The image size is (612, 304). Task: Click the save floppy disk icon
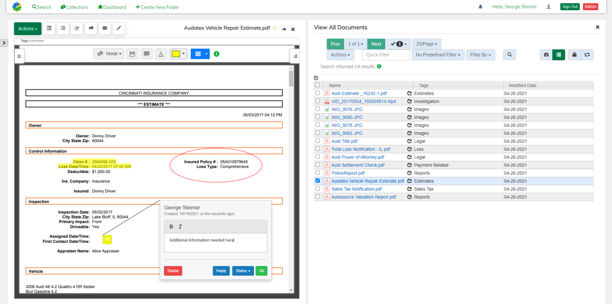click(132, 54)
